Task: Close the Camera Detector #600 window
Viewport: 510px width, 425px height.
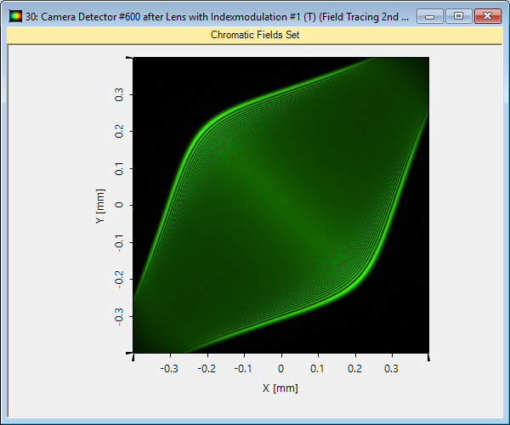Action: pos(488,16)
